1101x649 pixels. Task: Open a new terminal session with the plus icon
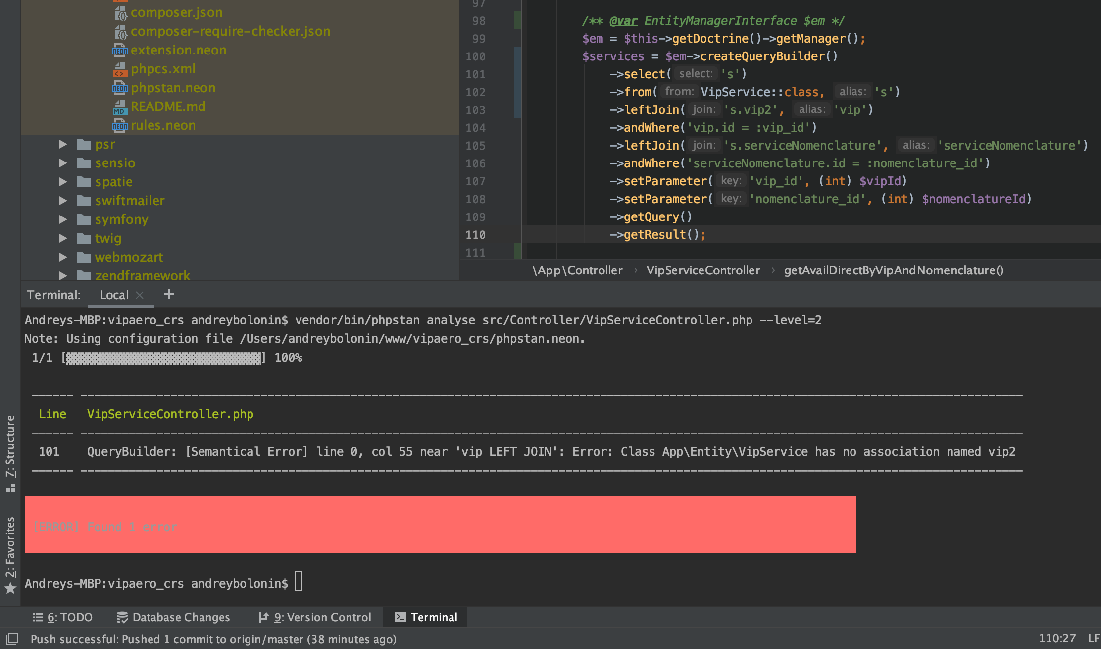pos(169,294)
